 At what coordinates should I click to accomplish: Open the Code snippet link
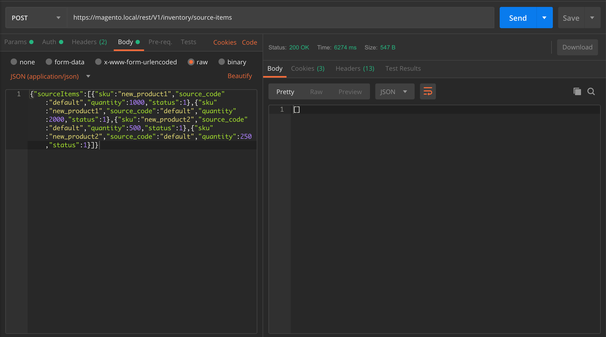pos(249,42)
